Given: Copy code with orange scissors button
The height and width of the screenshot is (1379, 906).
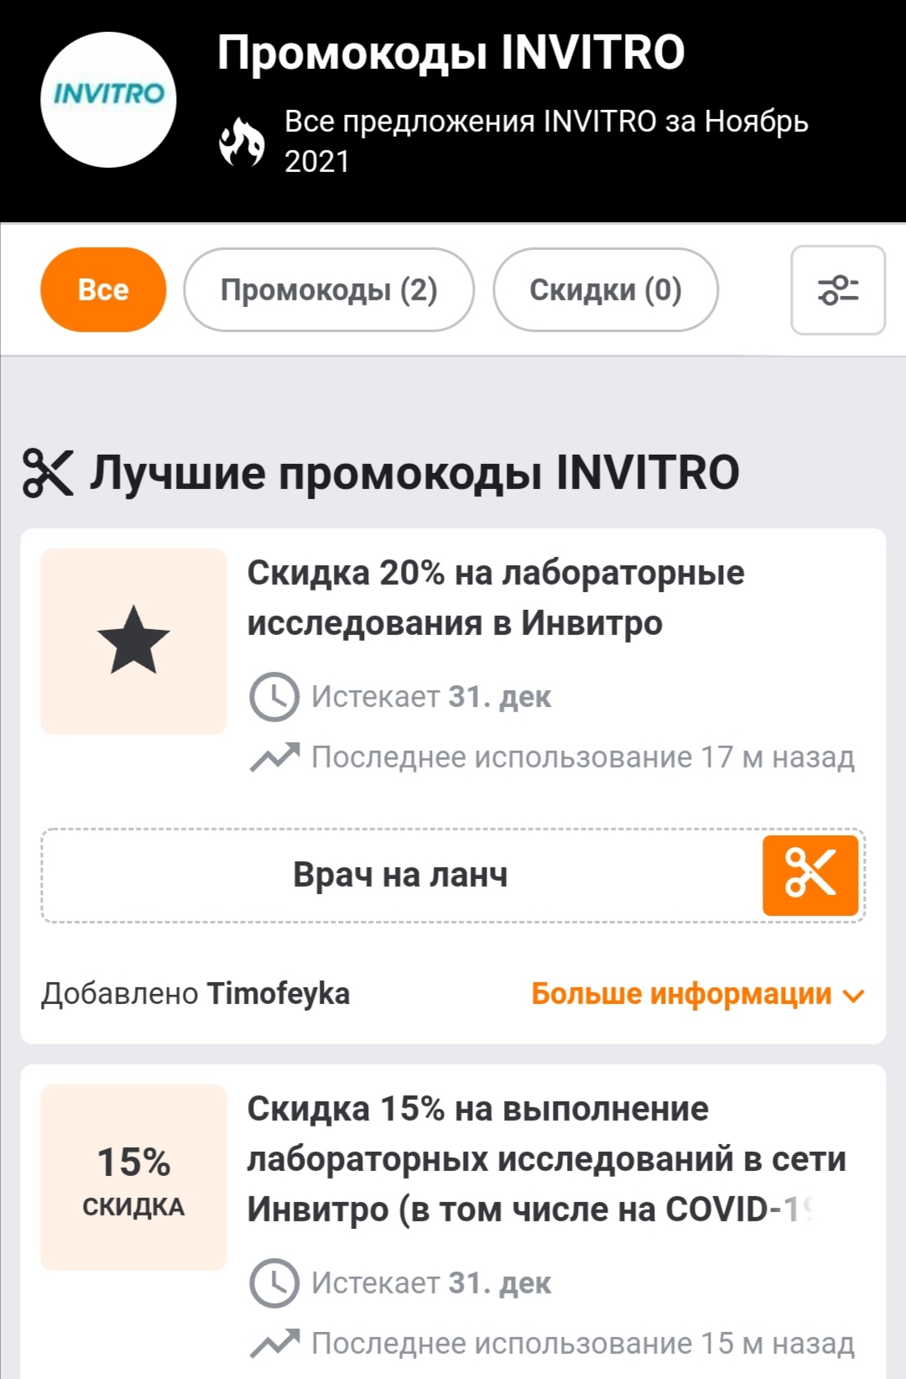Looking at the screenshot, I should coord(810,875).
